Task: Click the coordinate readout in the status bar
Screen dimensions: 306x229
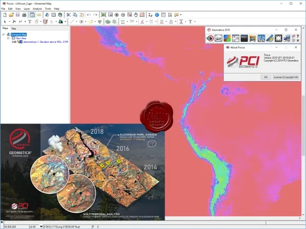Action: (x=67, y=226)
